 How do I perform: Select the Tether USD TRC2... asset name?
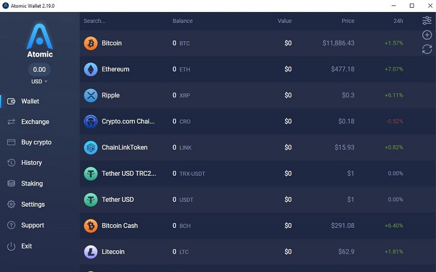pyautogui.click(x=129, y=174)
